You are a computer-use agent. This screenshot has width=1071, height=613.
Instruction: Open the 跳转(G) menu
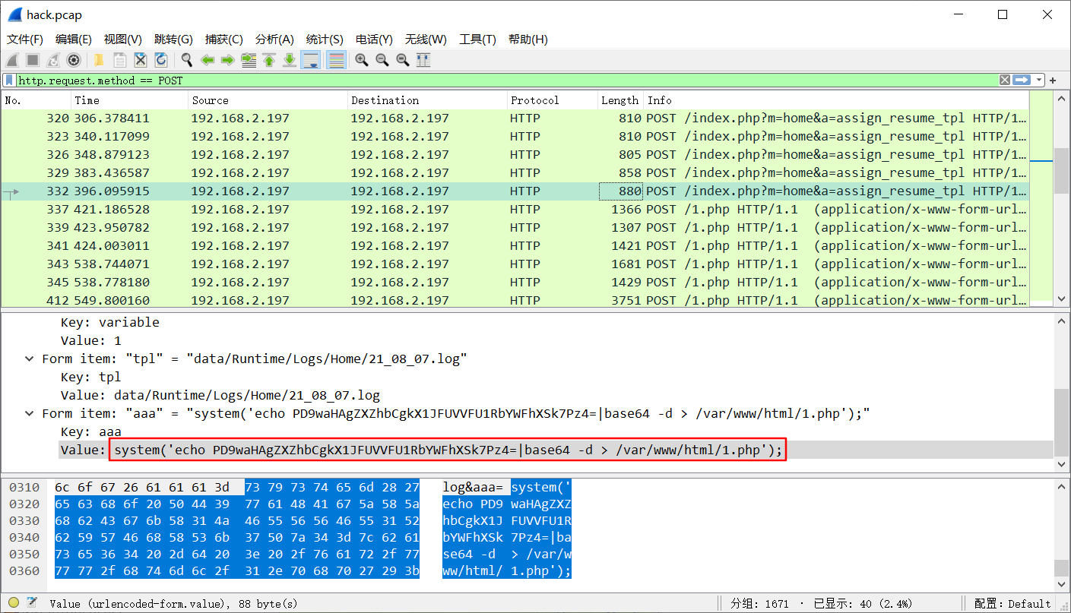coord(173,39)
